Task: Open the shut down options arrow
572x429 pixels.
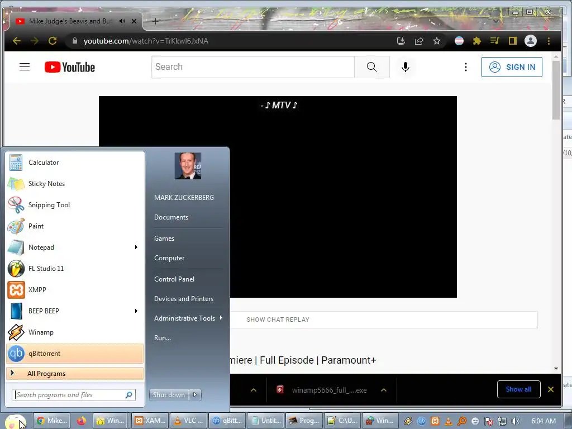Action: coord(195,395)
